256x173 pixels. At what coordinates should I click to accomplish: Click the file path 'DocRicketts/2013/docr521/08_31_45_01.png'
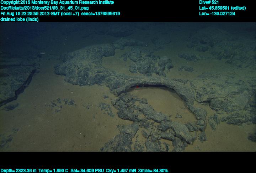coord(44,8)
